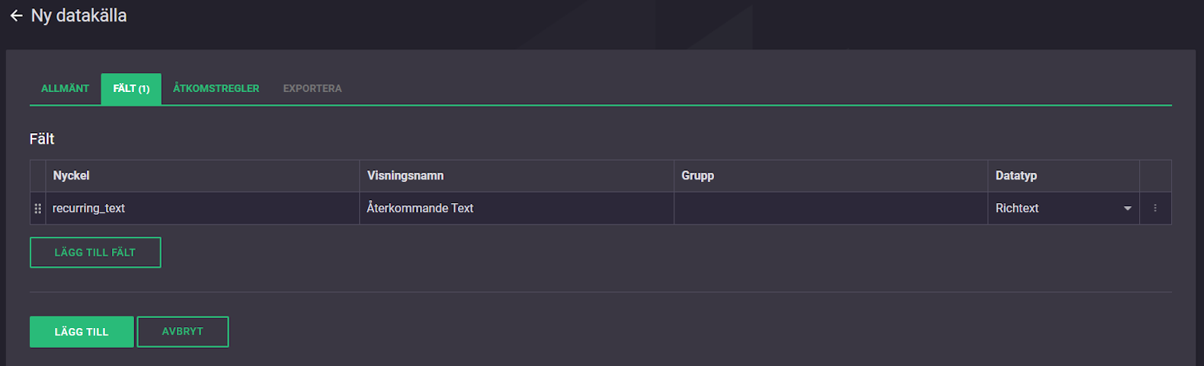Open the three-dot menu for recurring_text row

(x=1155, y=208)
